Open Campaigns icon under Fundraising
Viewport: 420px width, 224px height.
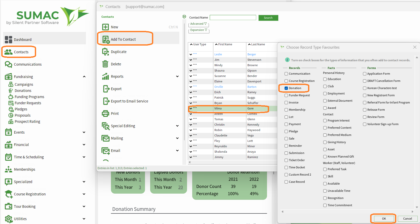click(11, 84)
